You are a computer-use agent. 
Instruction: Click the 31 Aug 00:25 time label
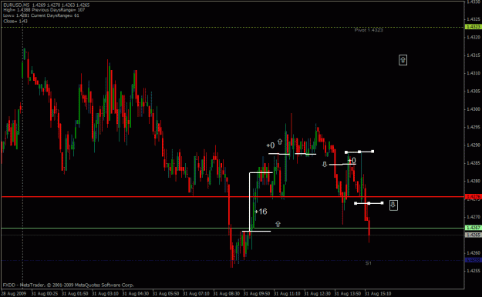point(44,294)
